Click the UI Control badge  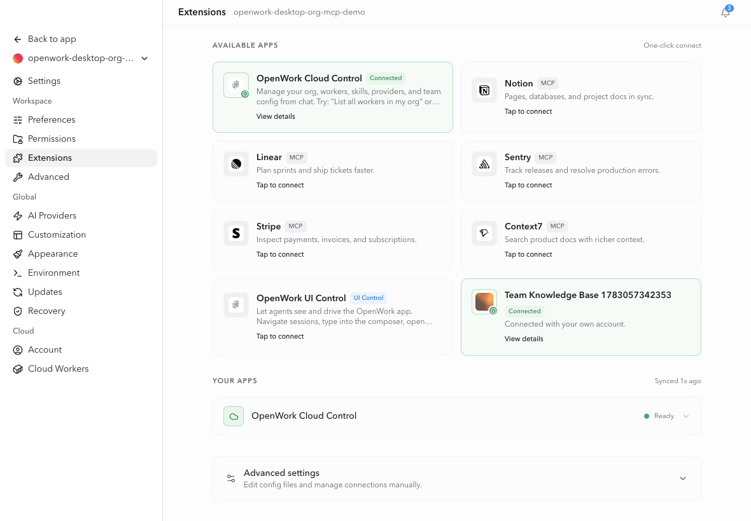point(368,298)
